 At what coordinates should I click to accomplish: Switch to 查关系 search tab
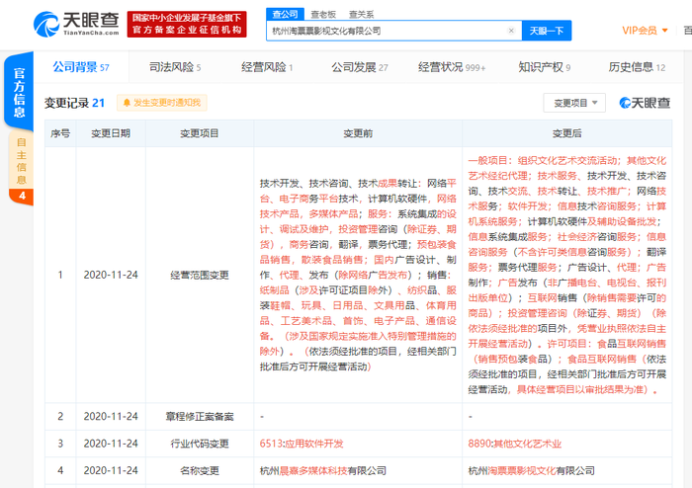coord(361,15)
